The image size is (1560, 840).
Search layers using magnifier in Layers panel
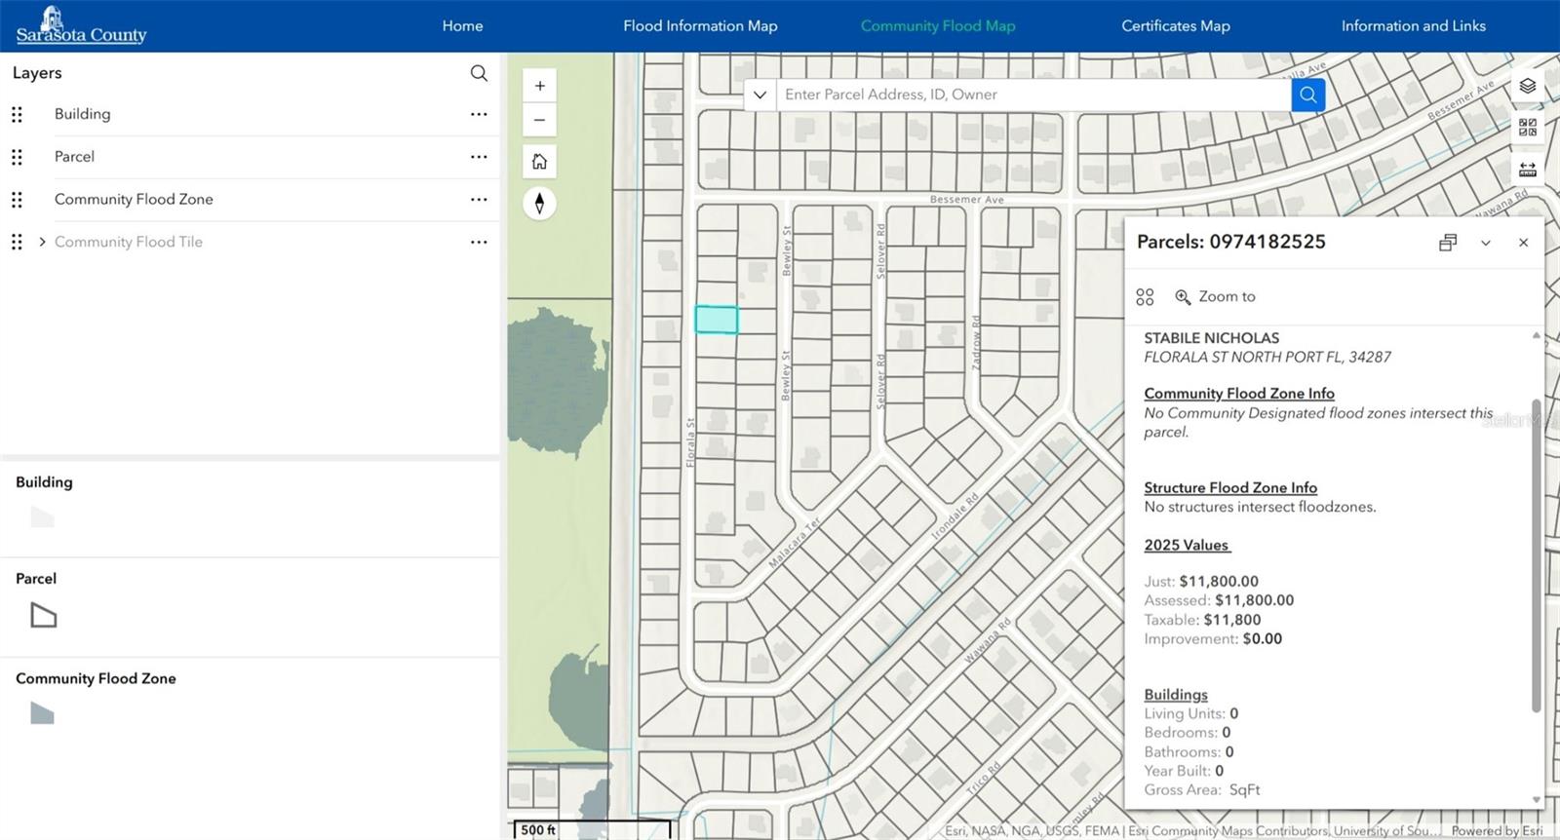click(479, 73)
